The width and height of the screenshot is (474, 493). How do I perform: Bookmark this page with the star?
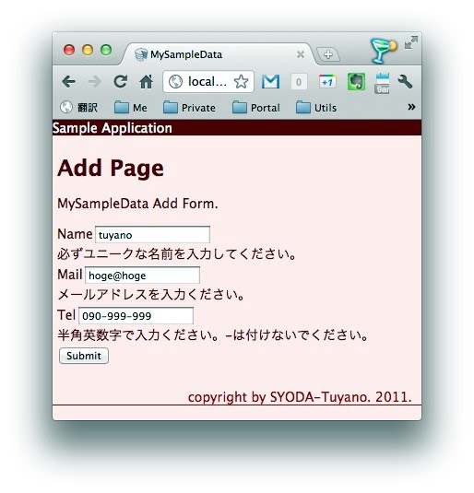pos(241,82)
